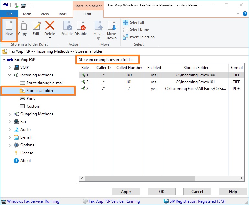Click the blue help question mark icon
This screenshot has height=205, width=249.
pyautogui.click(x=245, y=14)
